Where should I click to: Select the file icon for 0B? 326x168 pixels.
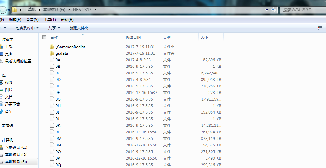tap(52, 67)
